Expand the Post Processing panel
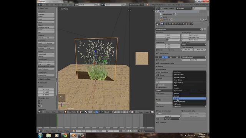246x138 pixels. (163, 72)
